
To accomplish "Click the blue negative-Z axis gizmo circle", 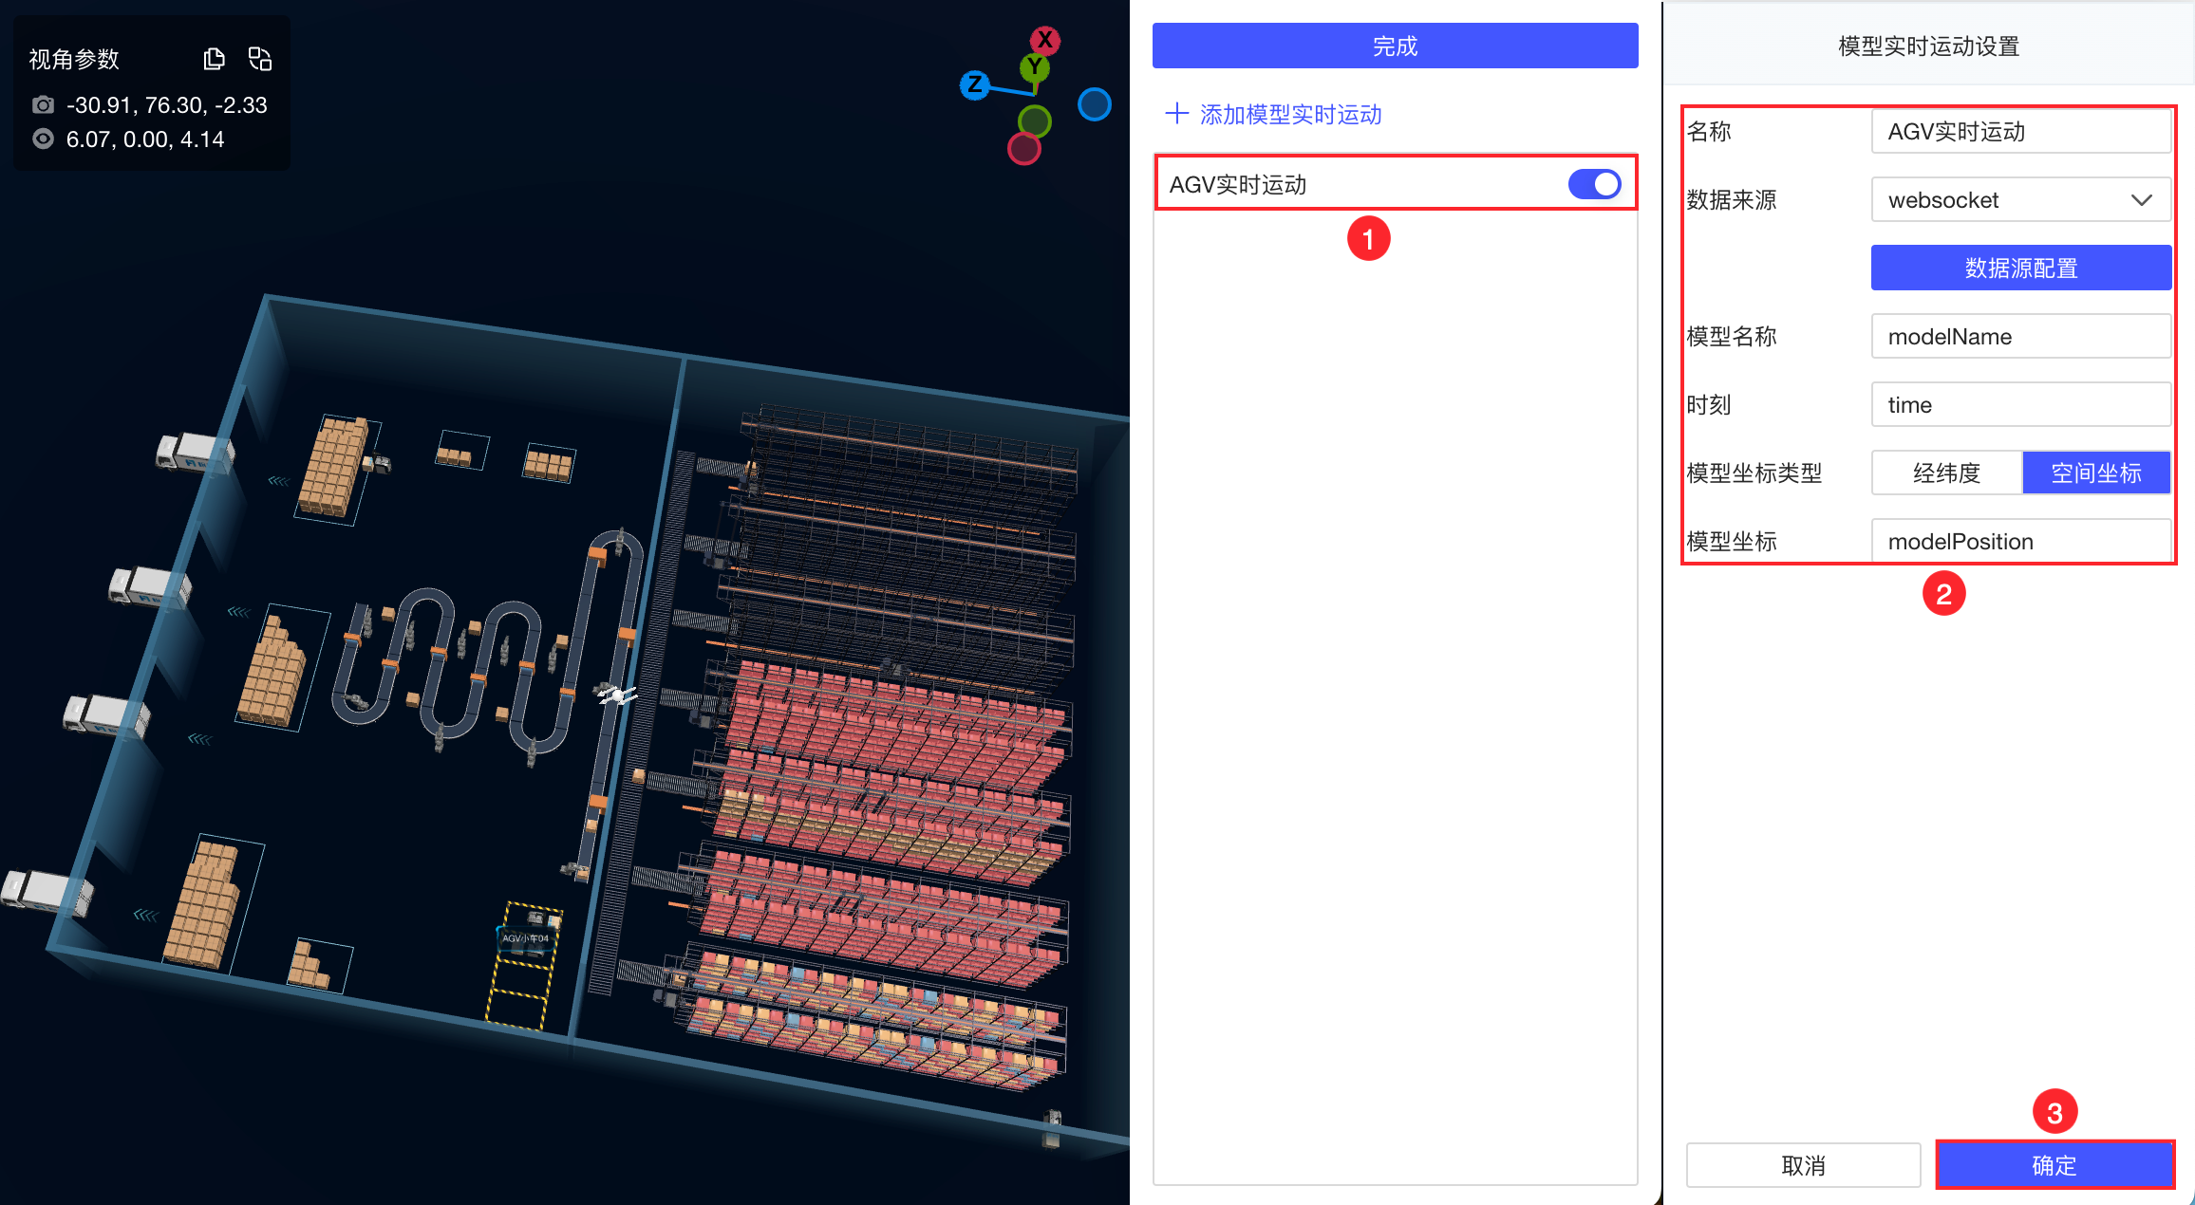I will coord(1094,104).
